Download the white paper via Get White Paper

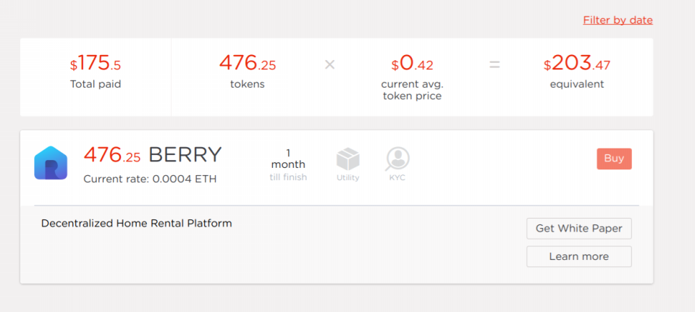point(579,229)
